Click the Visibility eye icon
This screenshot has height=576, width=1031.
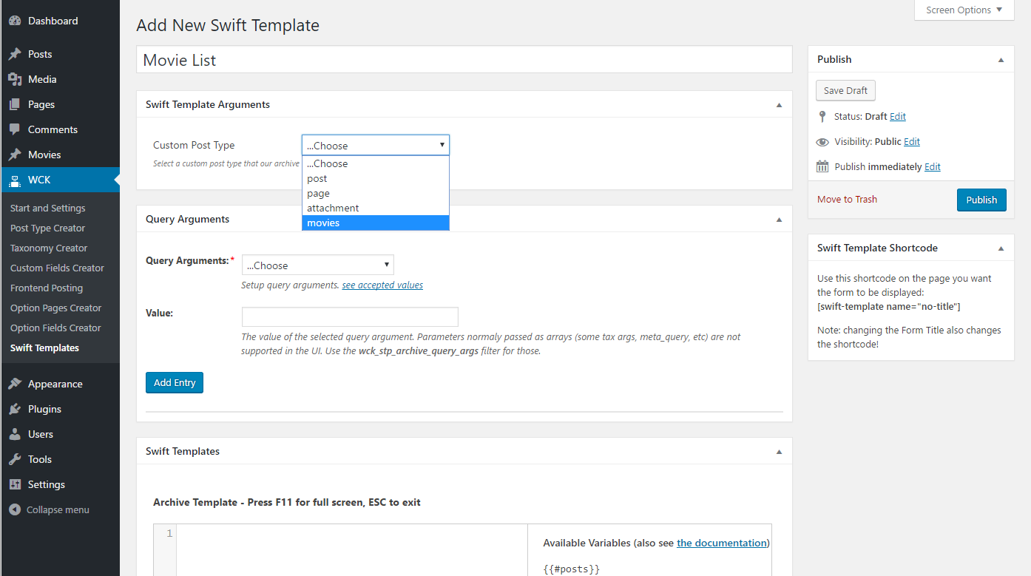tap(822, 141)
